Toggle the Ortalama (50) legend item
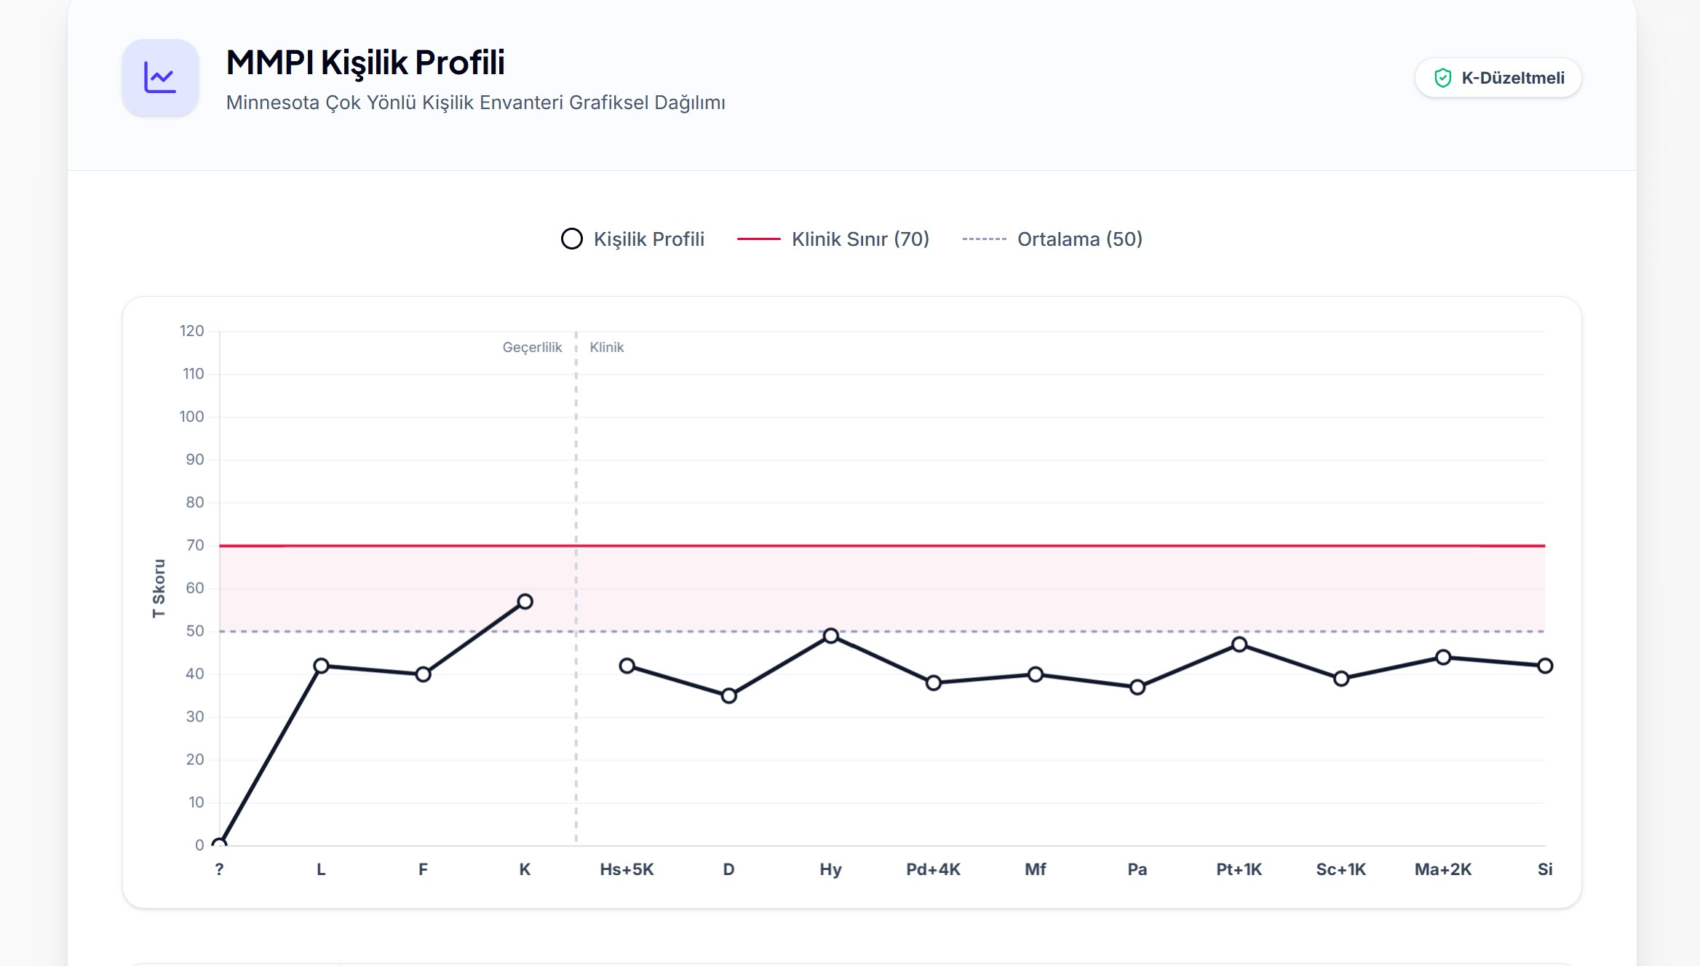The height and width of the screenshot is (966, 1700). [1052, 239]
